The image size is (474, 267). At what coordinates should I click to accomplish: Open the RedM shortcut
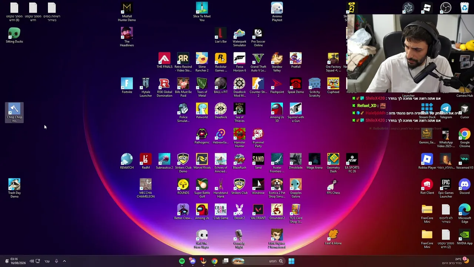click(x=146, y=162)
